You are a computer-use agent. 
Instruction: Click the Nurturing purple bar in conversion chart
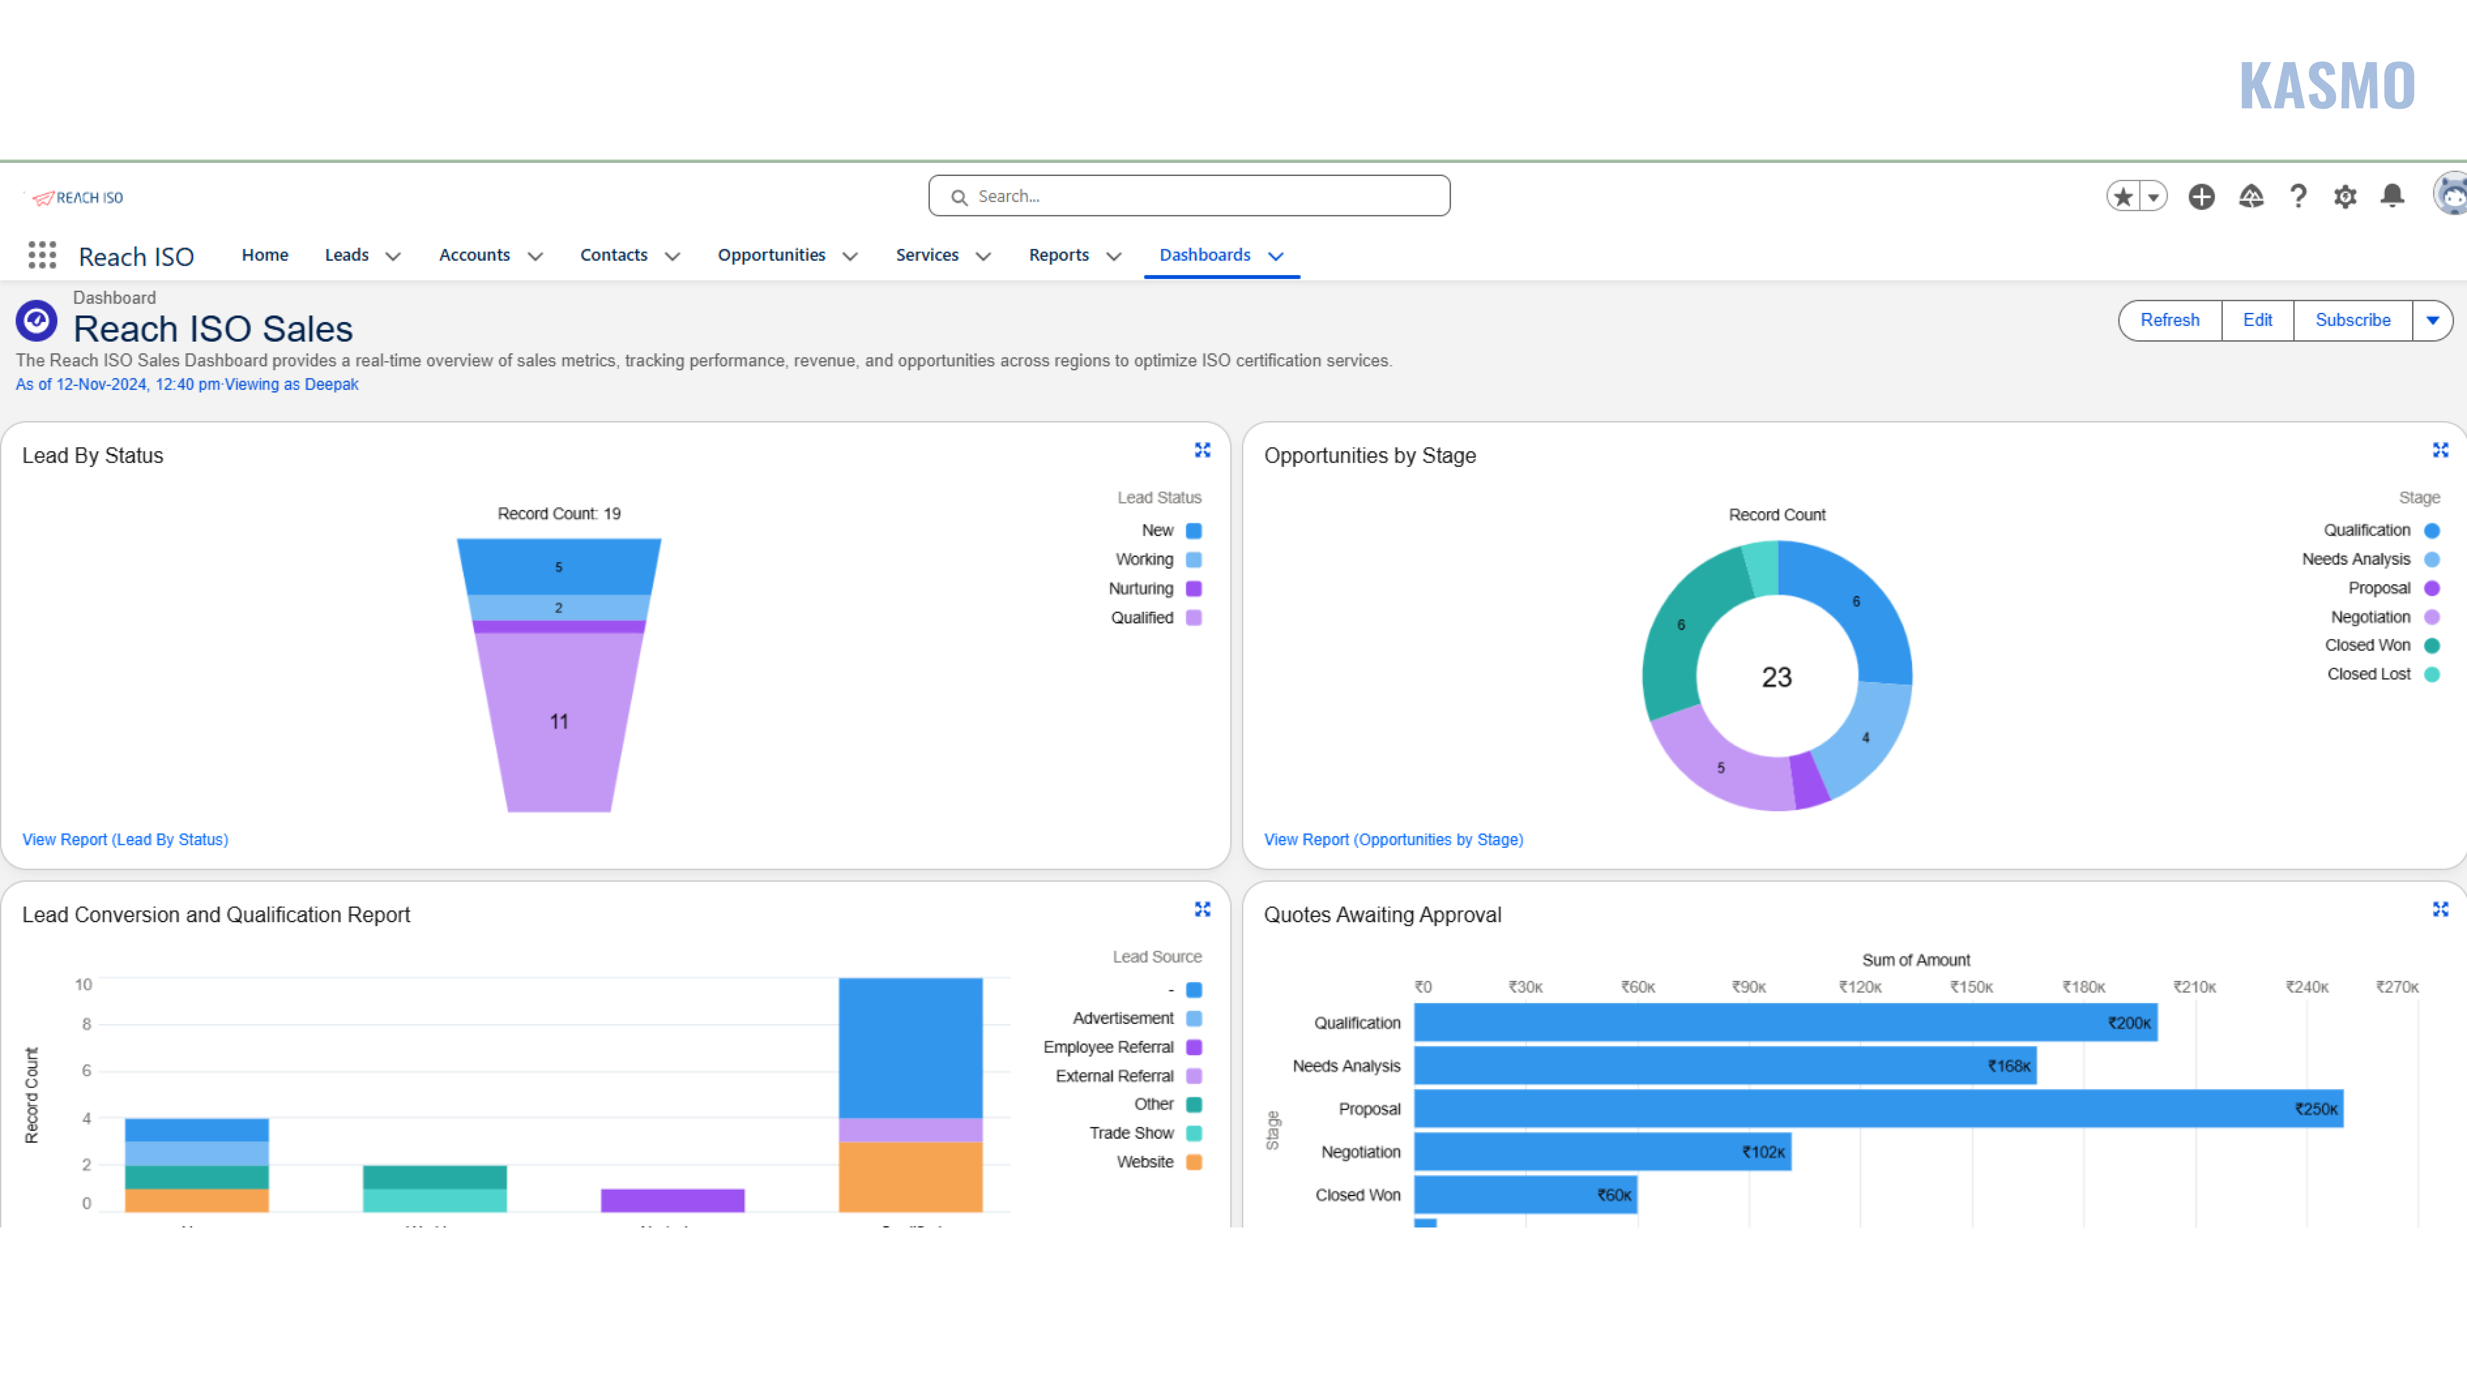coord(672,1200)
